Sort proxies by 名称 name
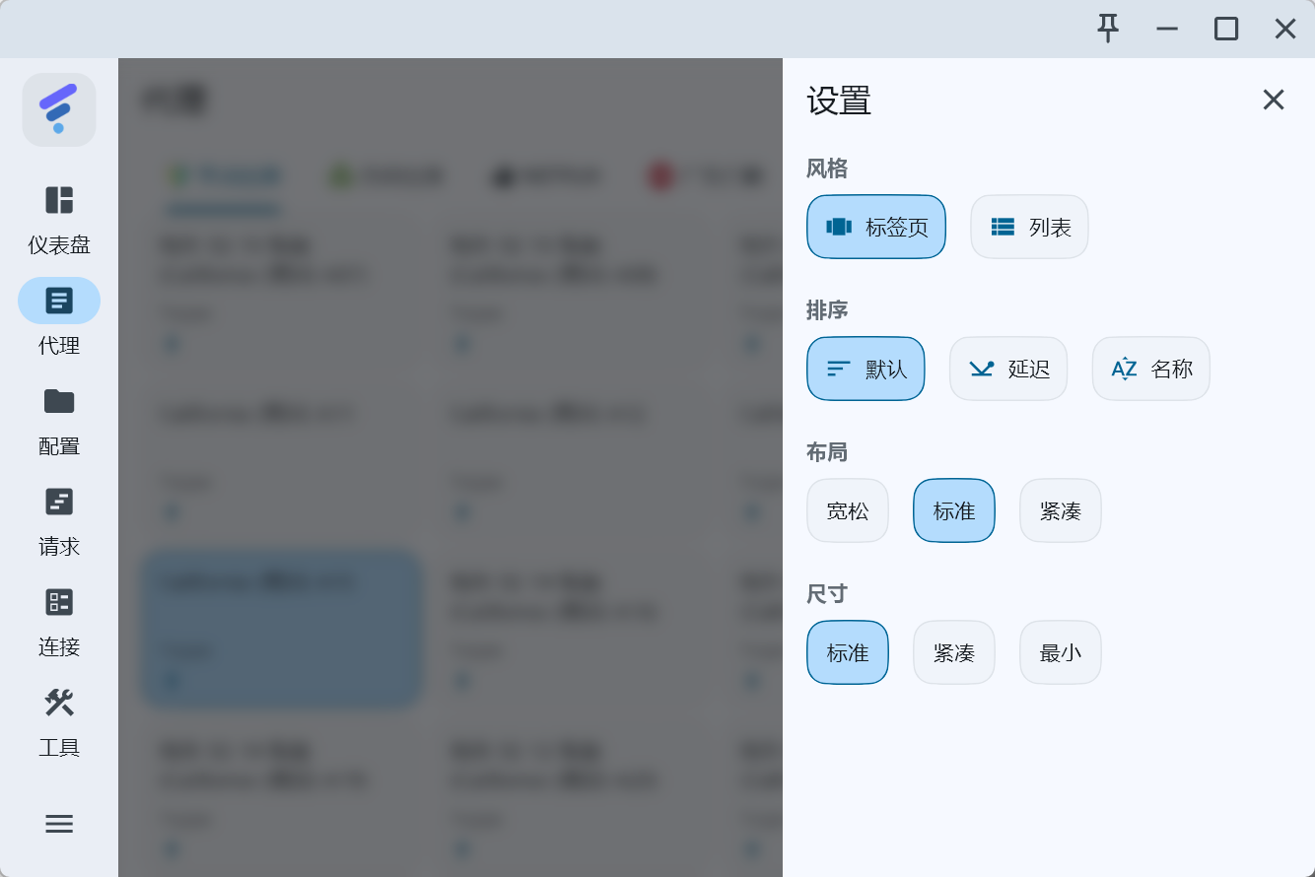The image size is (1315, 877). pyautogui.click(x=1150, y=369)
